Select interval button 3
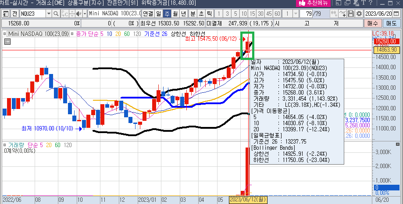The width and height of the screenshot is (403, 204). tap(227, 14)
